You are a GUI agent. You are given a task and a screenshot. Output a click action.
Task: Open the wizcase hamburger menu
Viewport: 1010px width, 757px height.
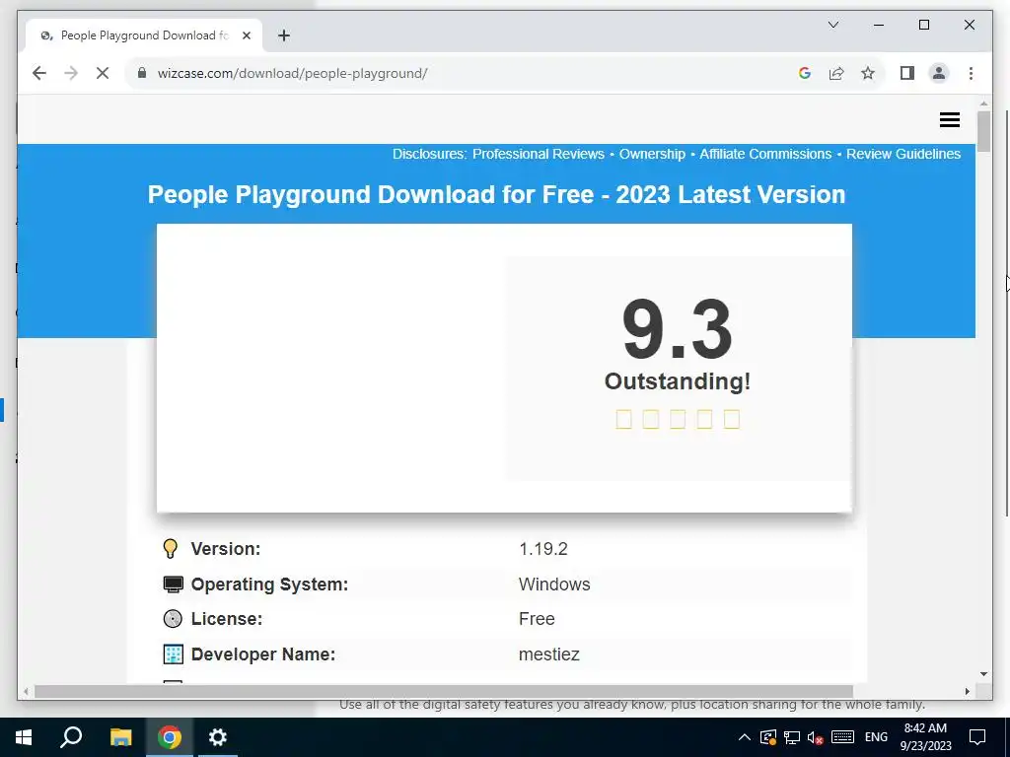[950, 119]
